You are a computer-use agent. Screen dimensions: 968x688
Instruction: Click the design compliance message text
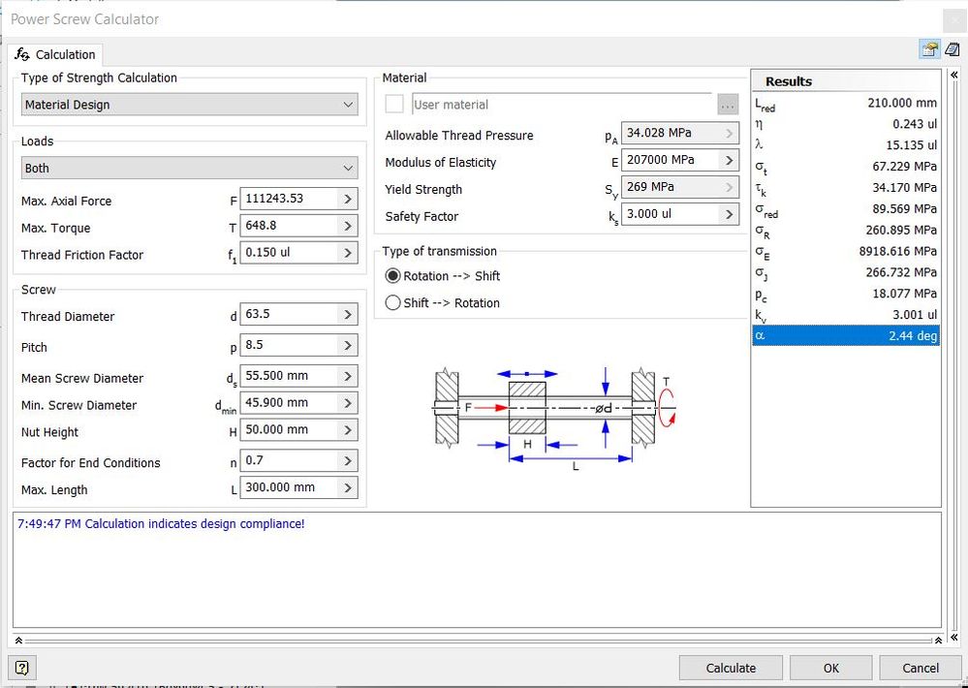click(x=161, y=523)
